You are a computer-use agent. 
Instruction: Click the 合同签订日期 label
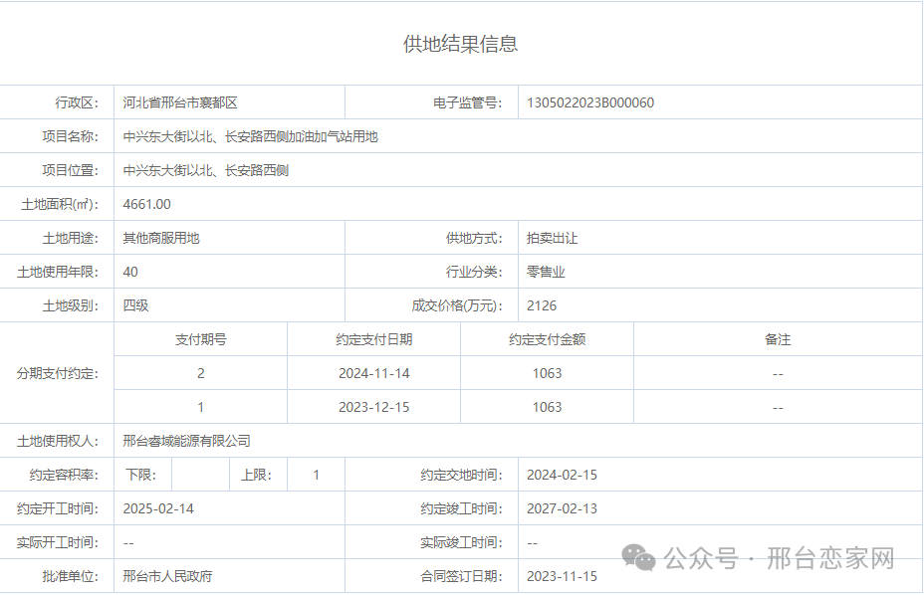(x=461, y=576)
